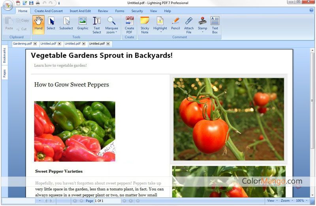This screenshot has height=206, width=316.
Task: Expand the Highlight dropdown arrow
Action: tap(161, 32)
